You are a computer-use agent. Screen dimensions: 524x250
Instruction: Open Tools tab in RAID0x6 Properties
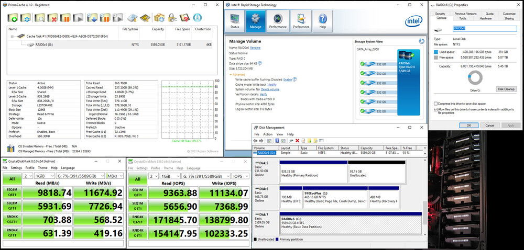click(x=462, y=18)
